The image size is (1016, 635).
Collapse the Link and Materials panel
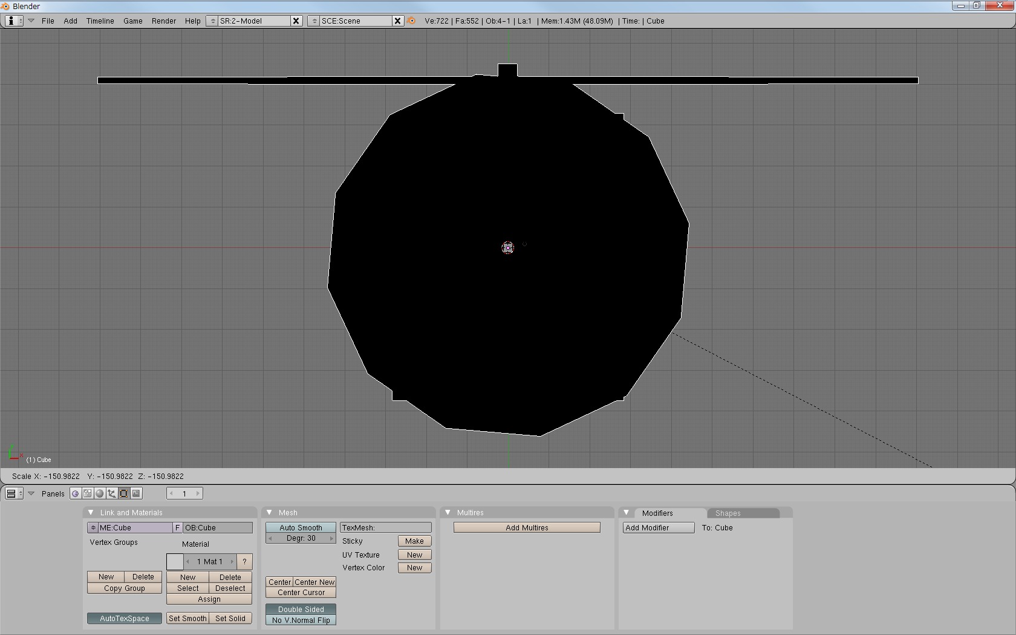point(91,512)
